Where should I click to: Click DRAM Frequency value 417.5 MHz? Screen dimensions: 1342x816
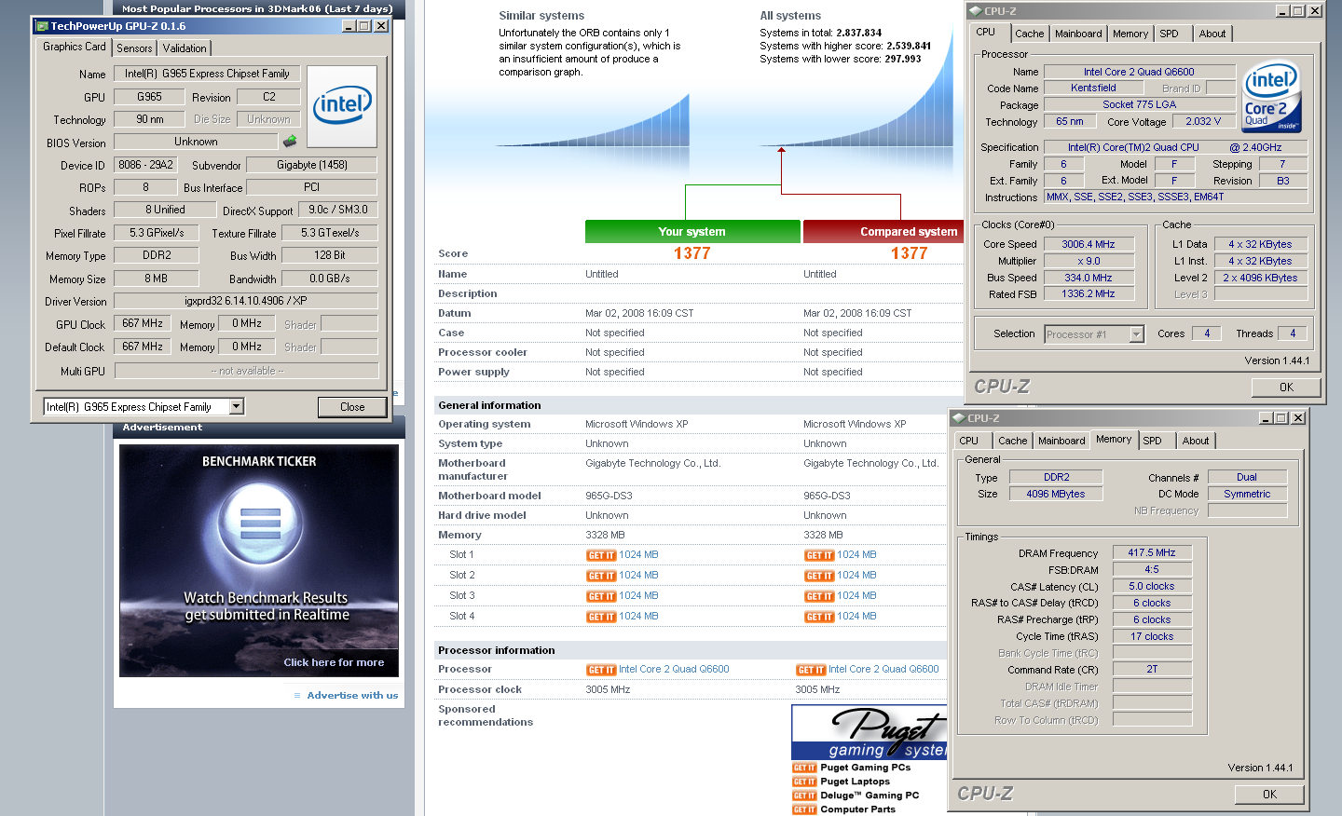[x=1152, y=553]
